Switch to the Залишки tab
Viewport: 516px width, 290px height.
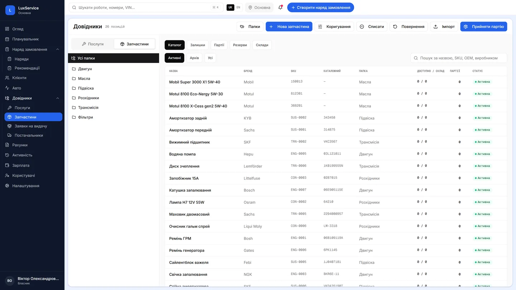coord(198,45)
